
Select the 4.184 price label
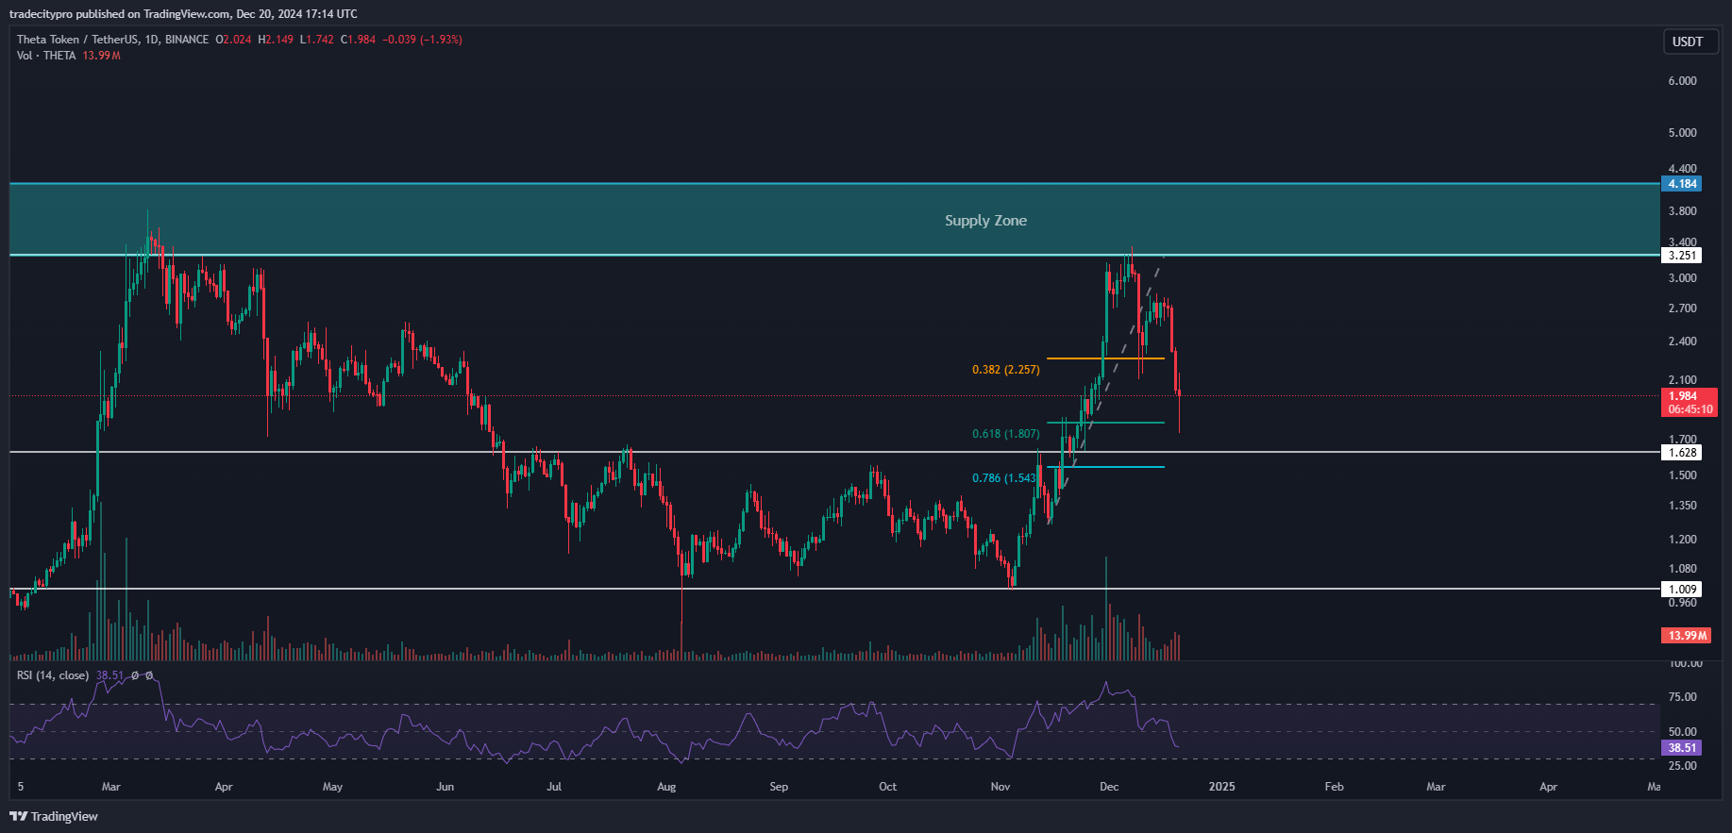click(x=1682, y=184)
